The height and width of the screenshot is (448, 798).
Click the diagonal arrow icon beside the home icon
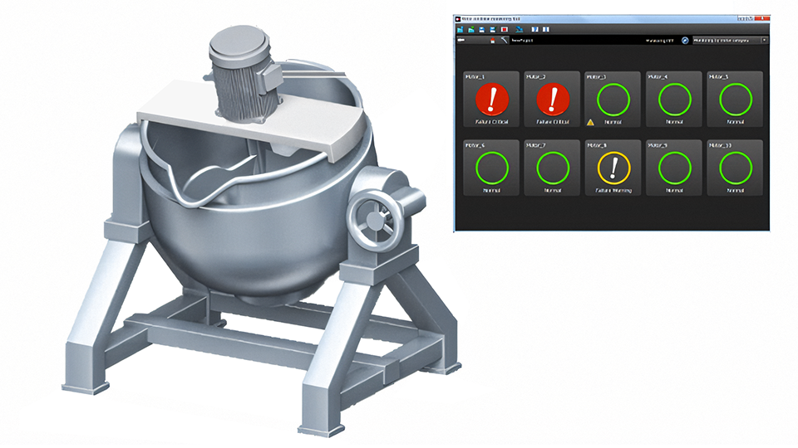(x=505, y=40)
